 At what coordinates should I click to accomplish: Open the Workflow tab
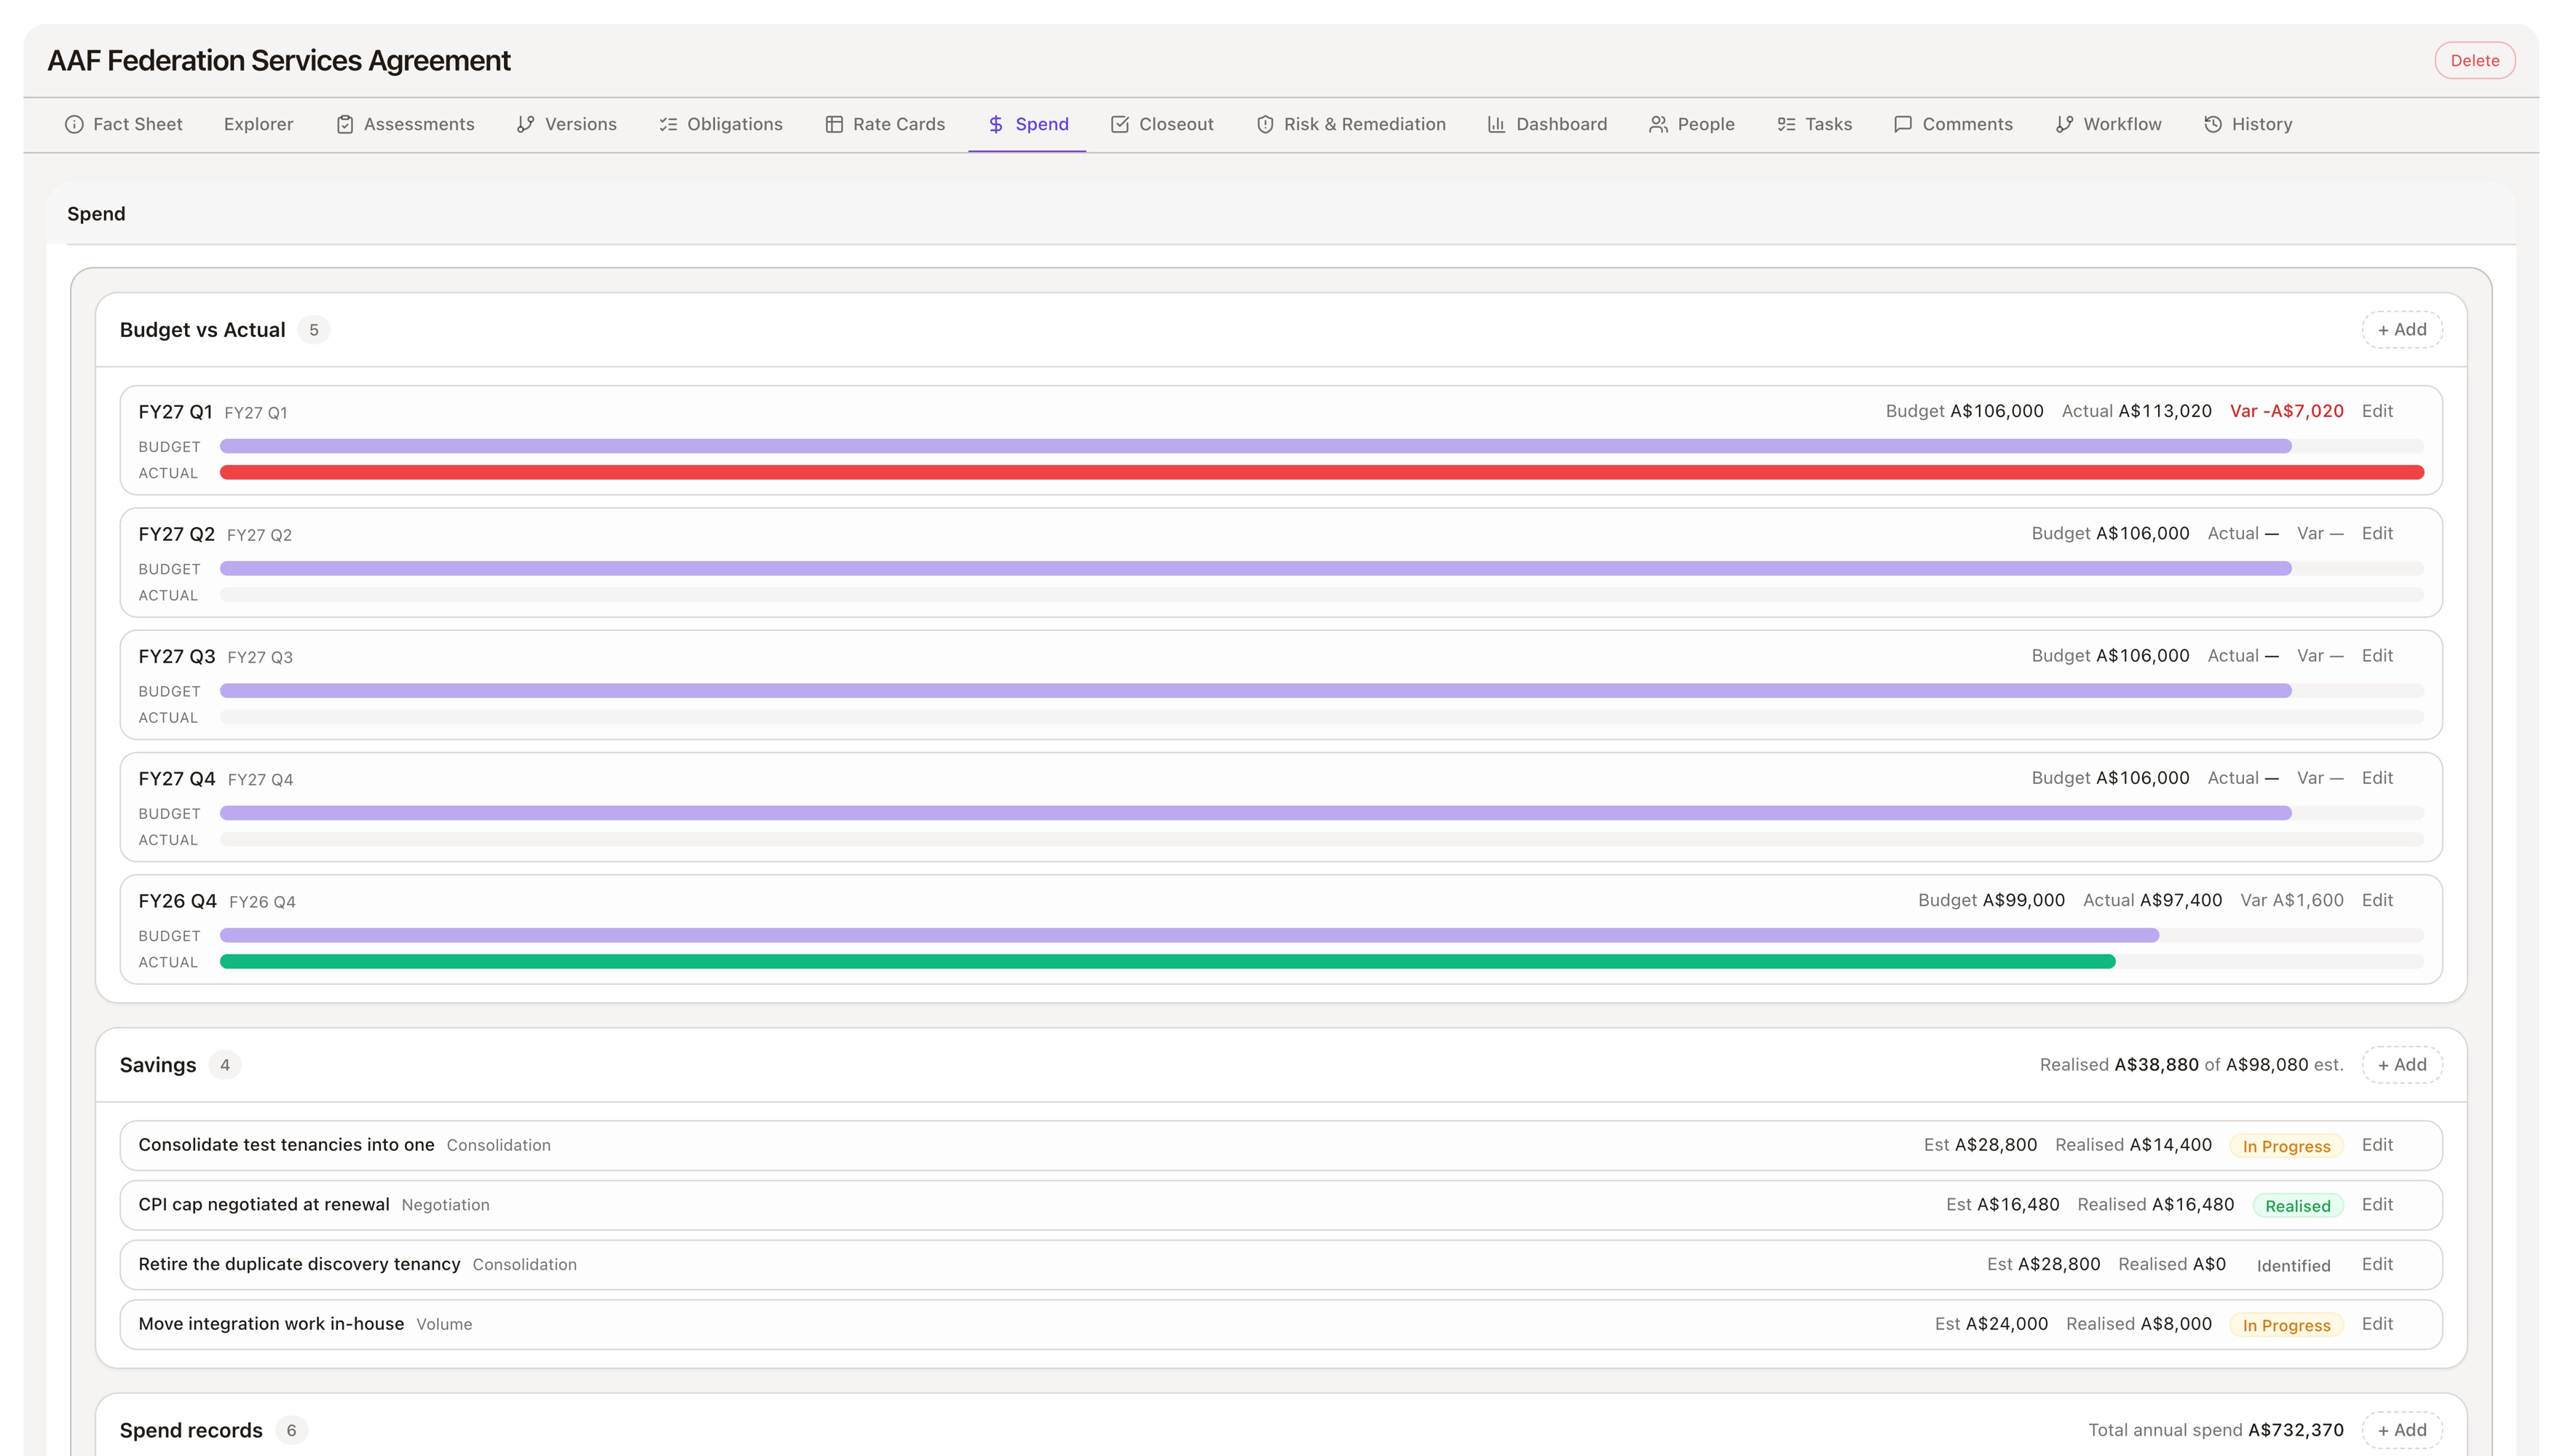point(2108,124)
